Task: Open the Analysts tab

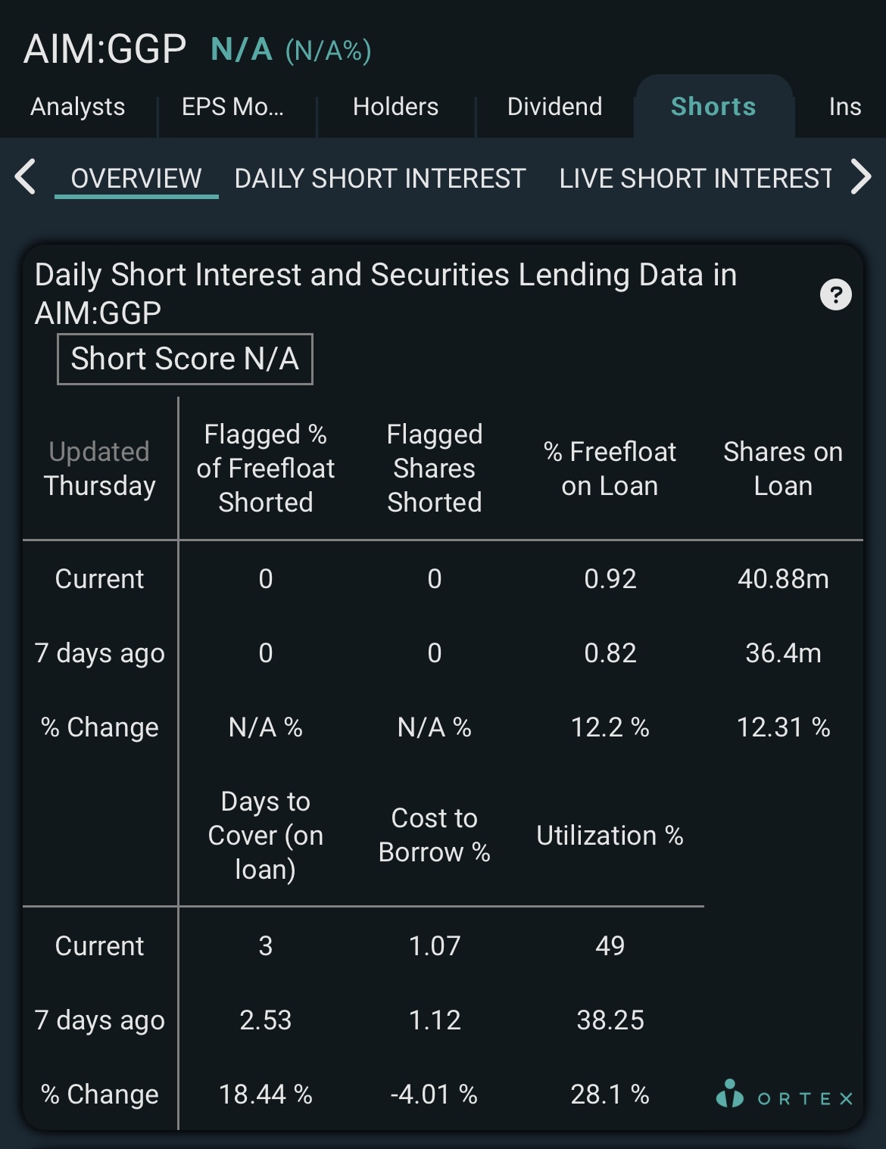Action: 78,107
